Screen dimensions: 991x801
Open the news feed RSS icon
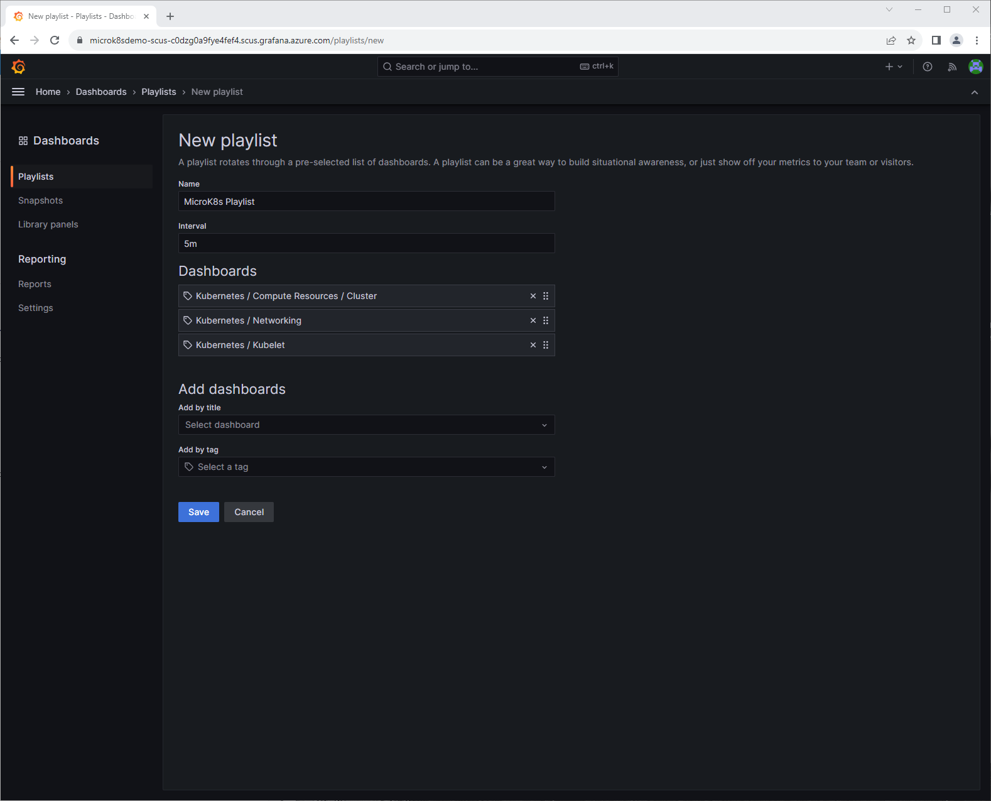[x=952, y=67]
